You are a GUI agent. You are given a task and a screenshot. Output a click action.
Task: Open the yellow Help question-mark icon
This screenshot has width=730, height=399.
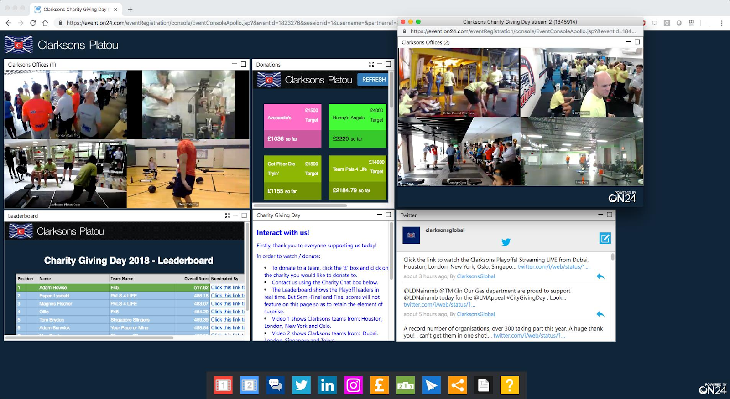coord(510,385)
